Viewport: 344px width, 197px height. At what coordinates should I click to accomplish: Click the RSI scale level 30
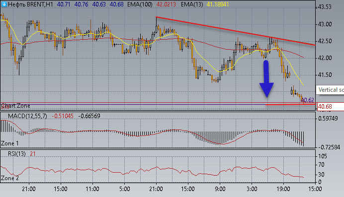click(321, 175)
